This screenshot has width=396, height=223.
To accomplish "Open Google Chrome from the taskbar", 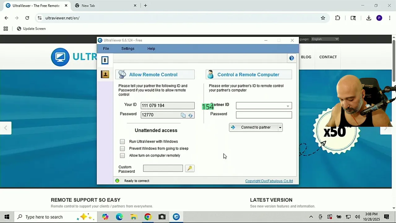I will (148, 217).
